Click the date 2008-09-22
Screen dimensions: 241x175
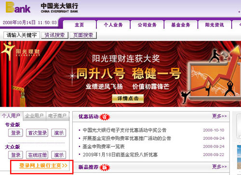click(214, 155)
